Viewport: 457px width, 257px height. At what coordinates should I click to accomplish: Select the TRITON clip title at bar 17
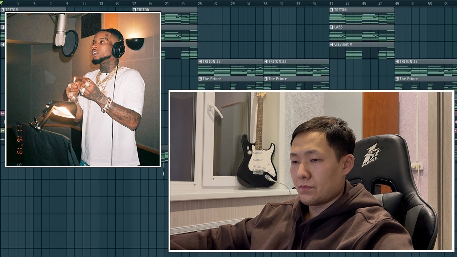click(143, 10)
